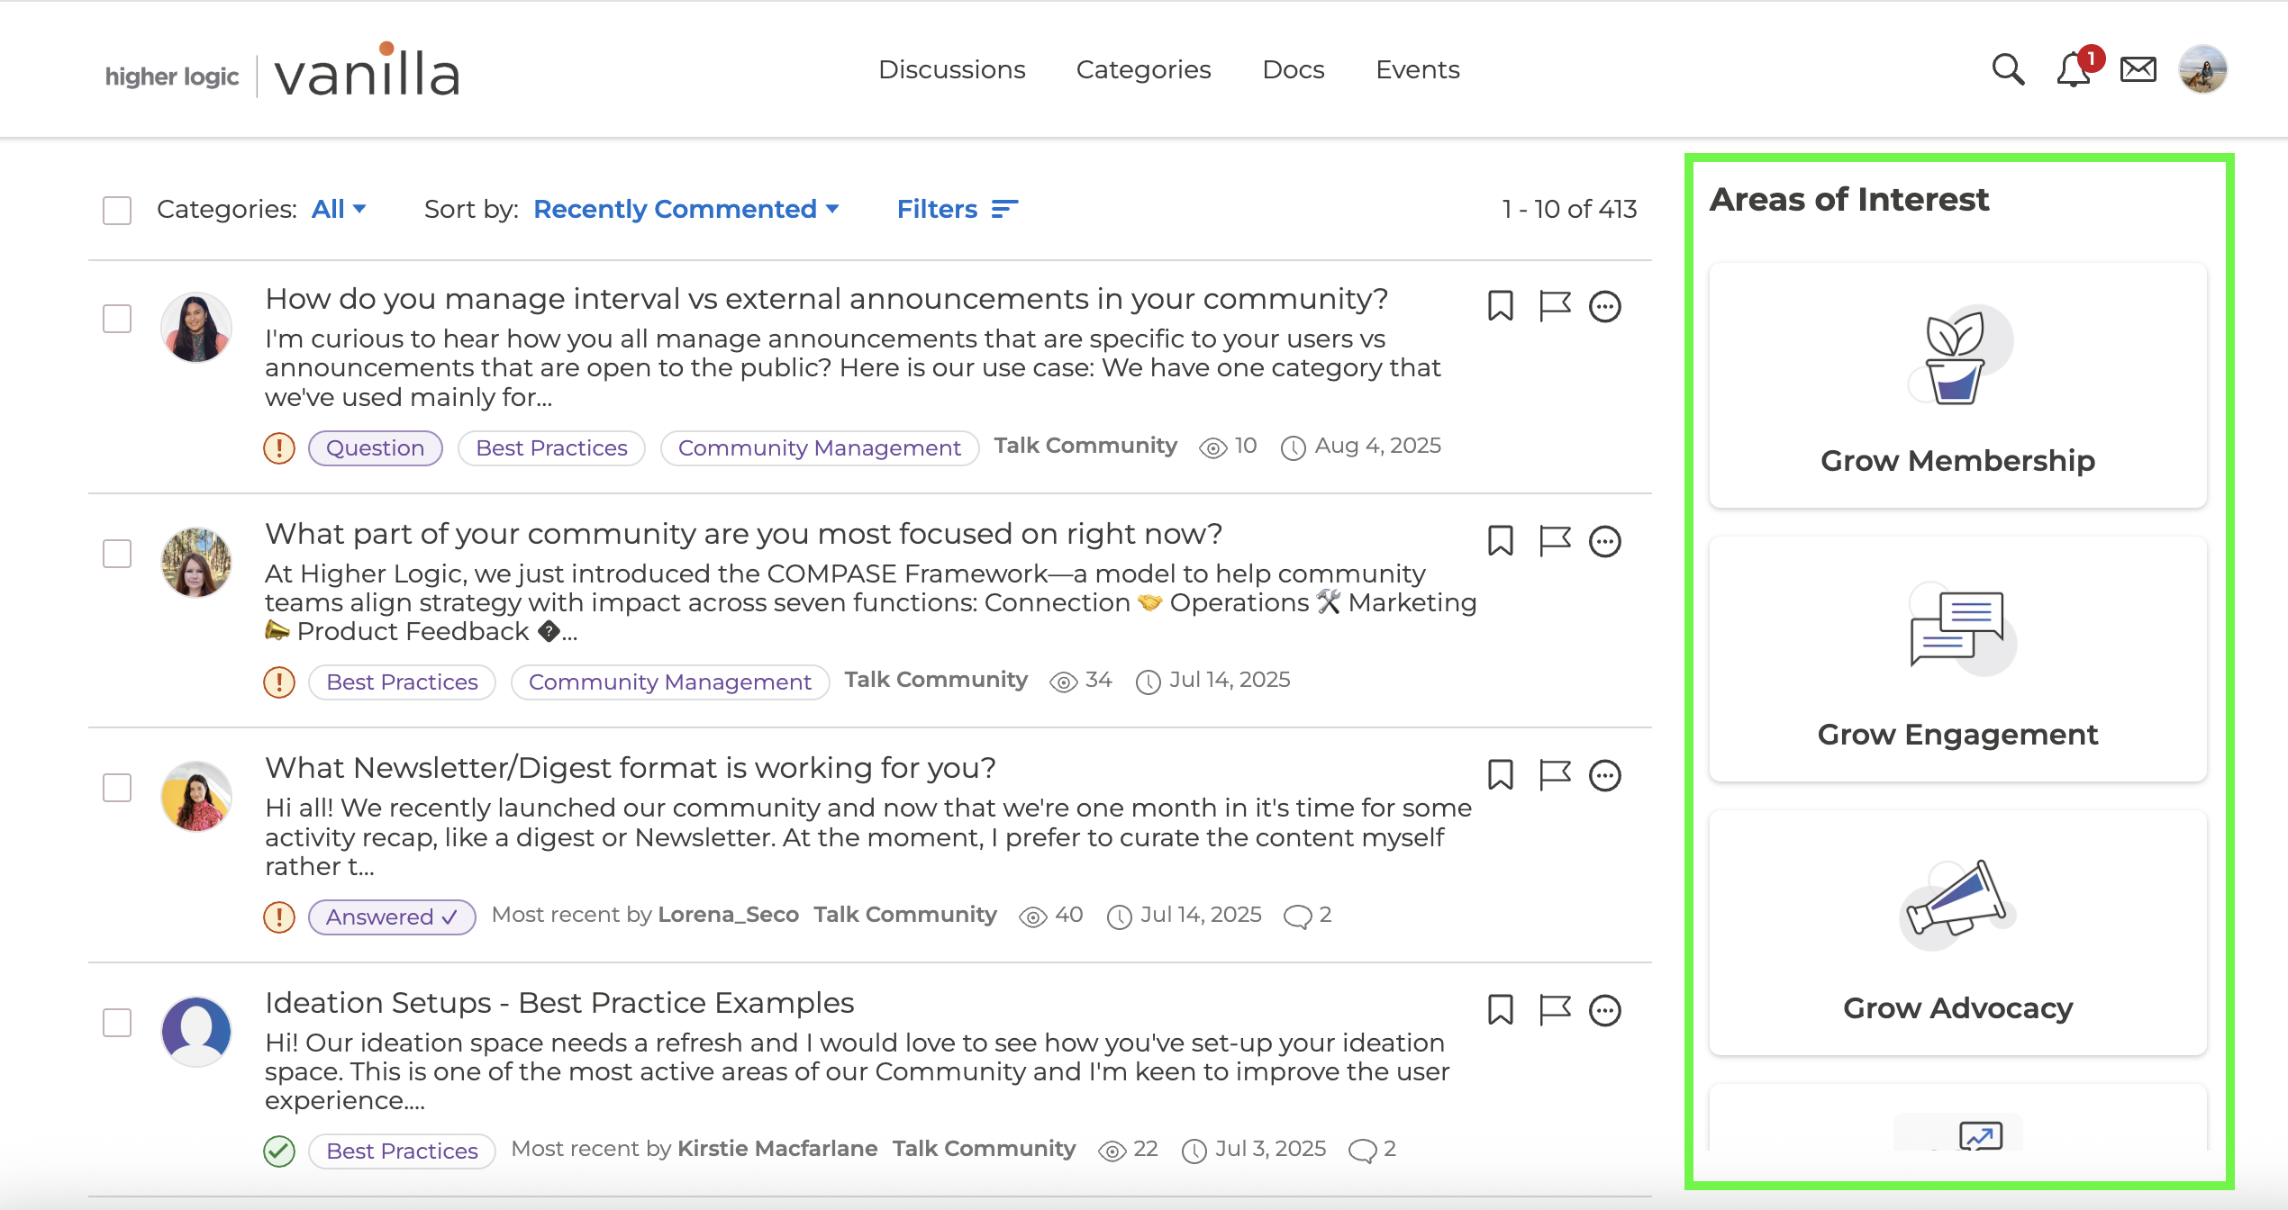Open the Grow Engagement card
The image size is (2288, 1210).
[1958, 659]
